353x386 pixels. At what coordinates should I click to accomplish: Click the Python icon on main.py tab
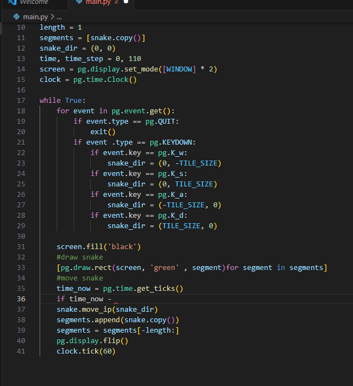point(79,2)
